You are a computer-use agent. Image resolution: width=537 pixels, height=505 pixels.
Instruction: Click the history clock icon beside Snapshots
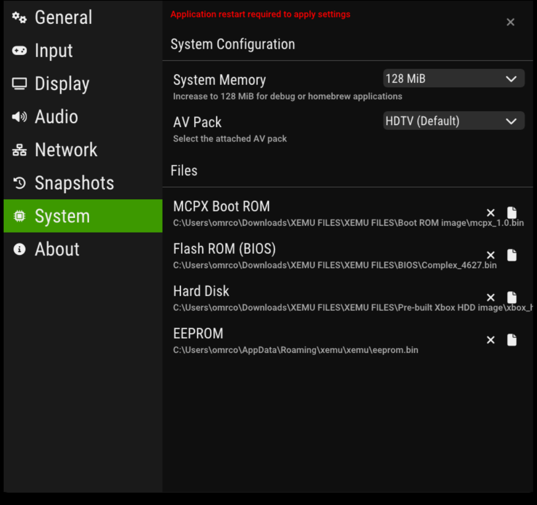click(x=19, y=183)
